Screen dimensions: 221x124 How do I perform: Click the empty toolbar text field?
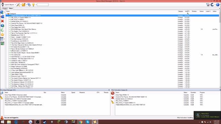click(x=42, y=4)
